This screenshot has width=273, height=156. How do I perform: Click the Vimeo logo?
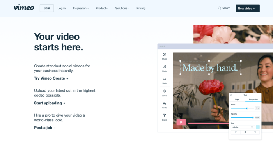point(24,7)
